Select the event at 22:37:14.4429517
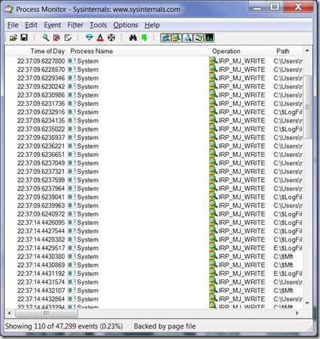 pos(154,248)
